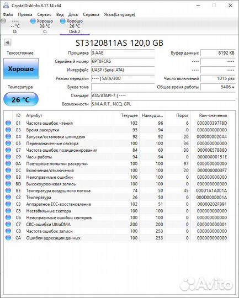Open the Файл menu
239x298 pixels.
(8, 14)
